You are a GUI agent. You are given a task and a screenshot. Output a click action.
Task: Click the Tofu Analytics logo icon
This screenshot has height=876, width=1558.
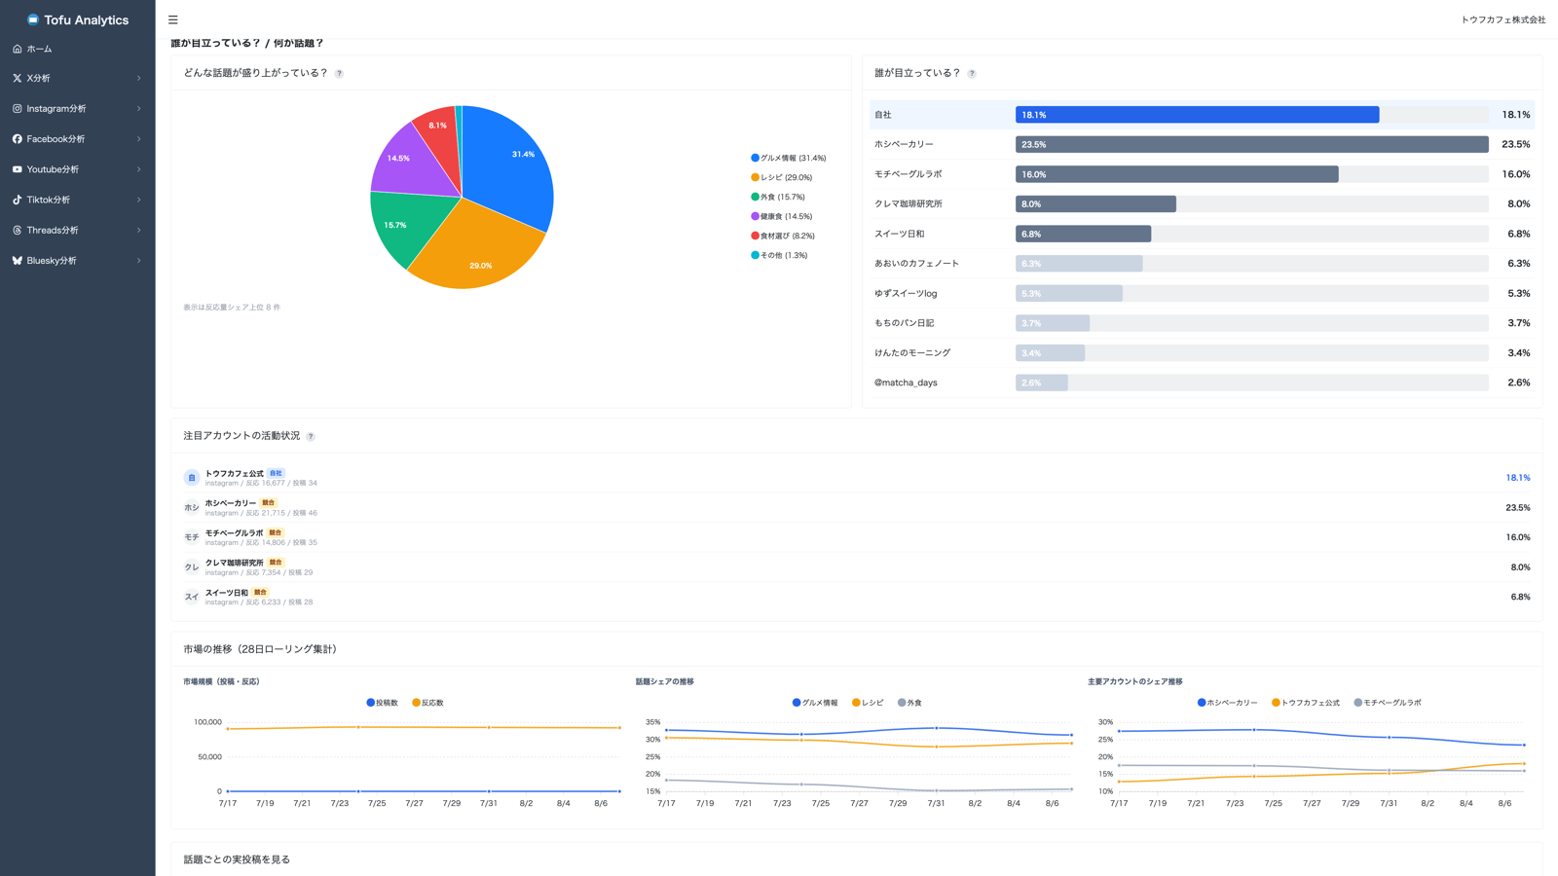[33, 19]
